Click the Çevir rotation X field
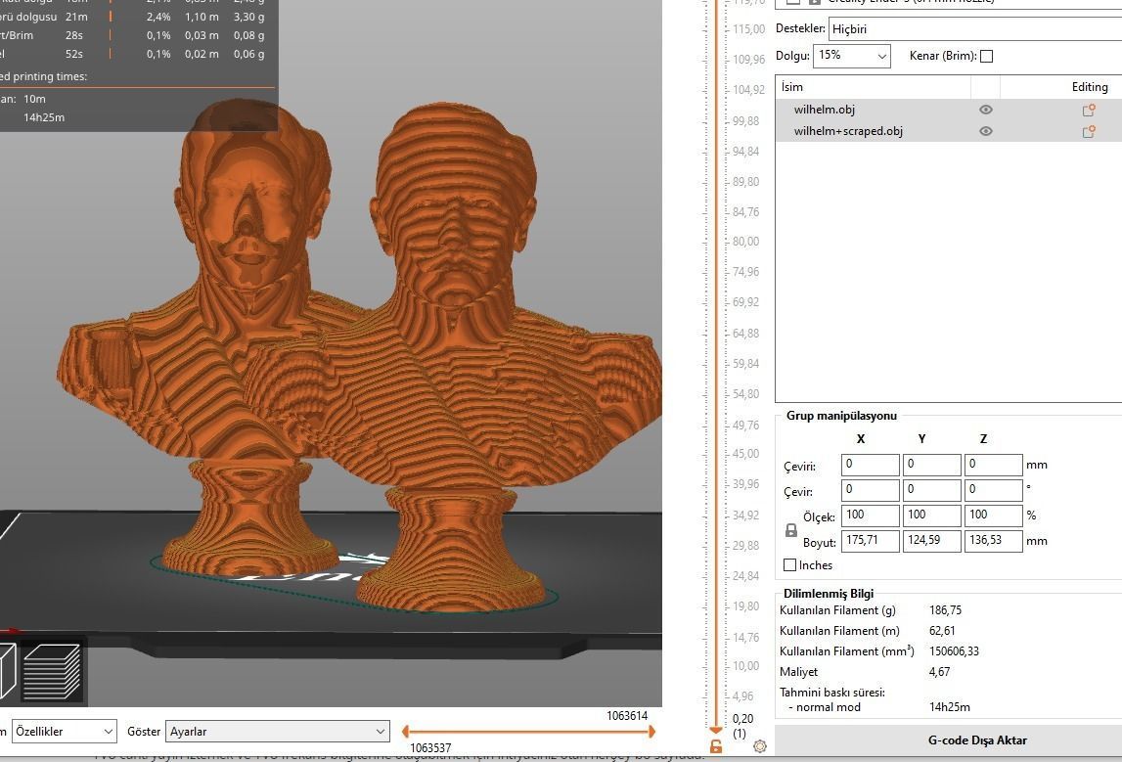The height and width of the screenshot is (762, 1122). (871, 490)
